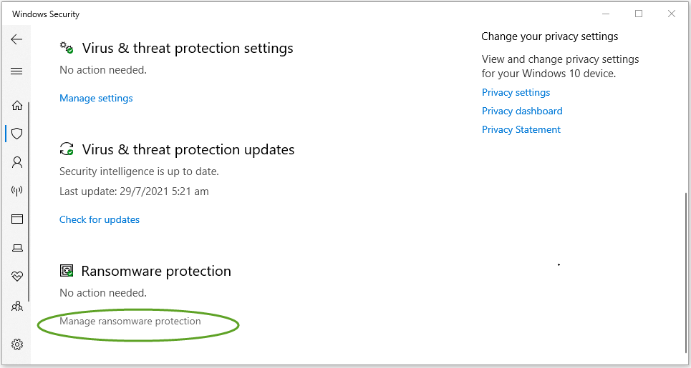This screenshot has height=368, width=691.
Task: Open the Privacy dashboard link
Action: tap(522, 111)
